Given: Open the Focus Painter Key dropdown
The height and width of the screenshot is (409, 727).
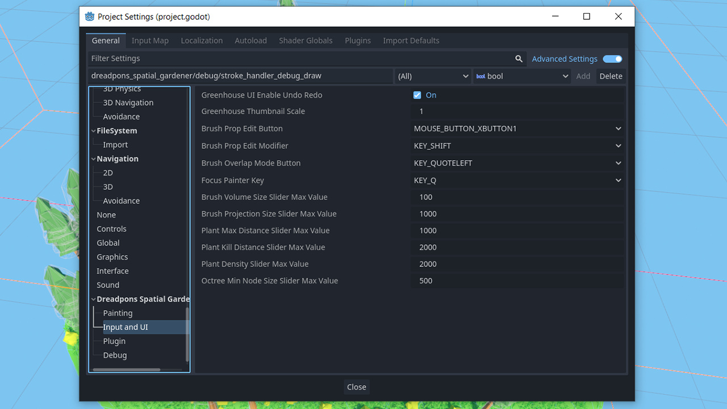Looking at the screenshot, I should pos(517,180).
